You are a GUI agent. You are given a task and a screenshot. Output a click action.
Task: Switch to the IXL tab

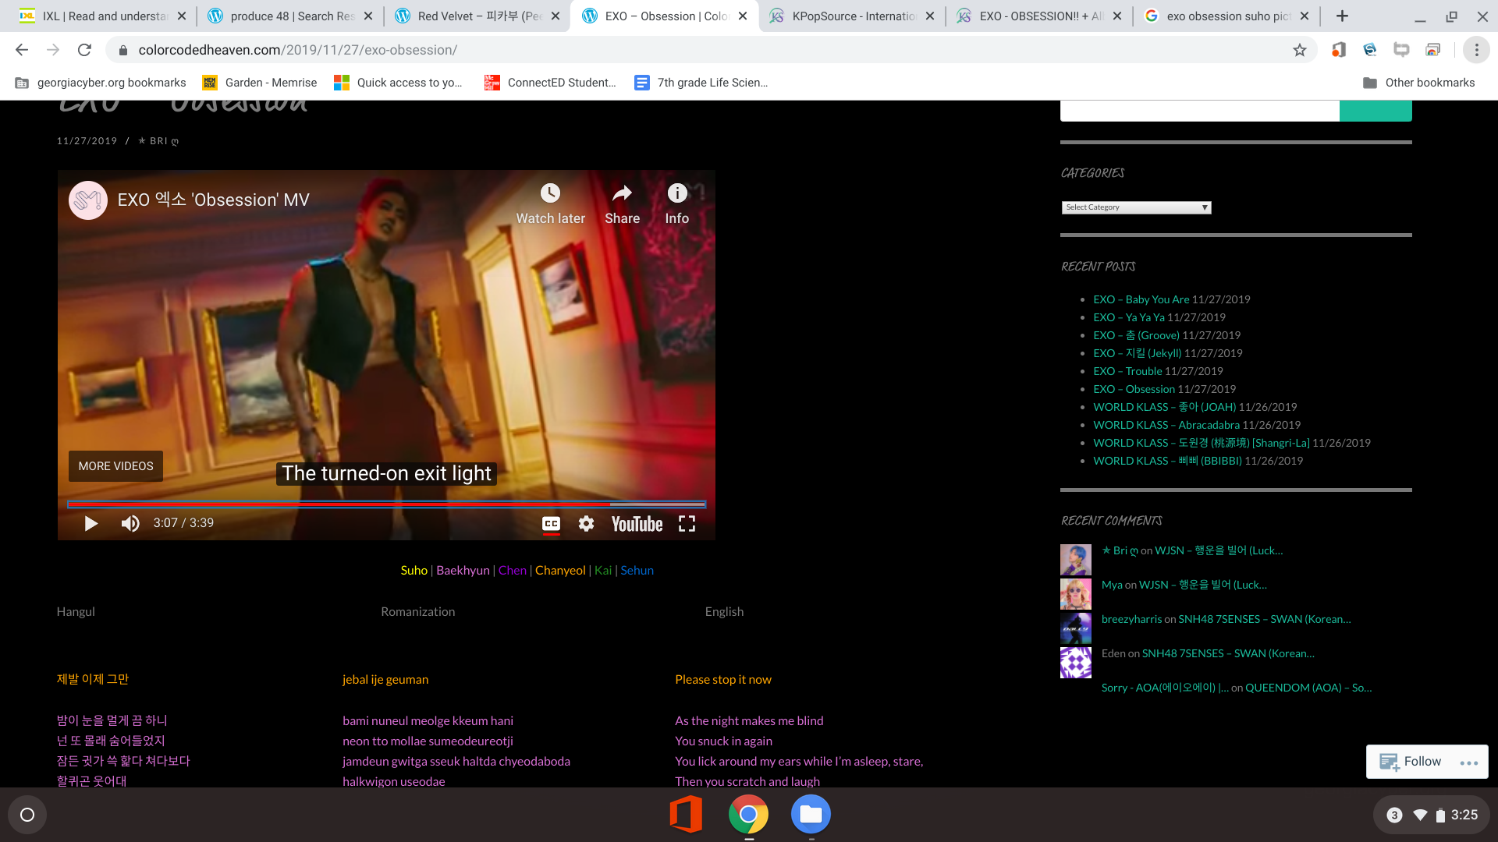coord(103,16)
